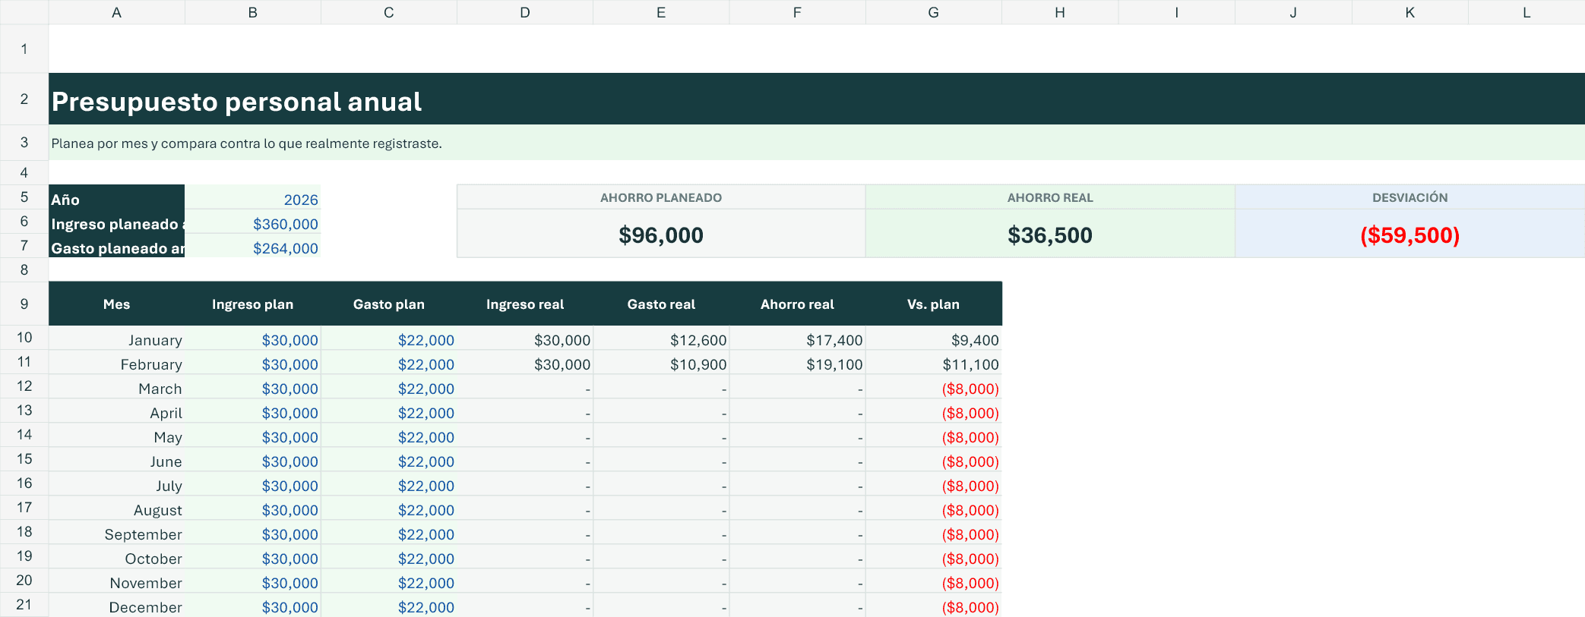
Task: Select the 'Ingreso planeado' label cell
Action: tap(117, 222)
